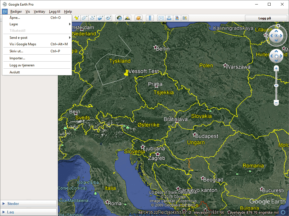The width and height of the screenshot is (289, 216).
Task: Click the Beograd city label
Action: point(213,180)
